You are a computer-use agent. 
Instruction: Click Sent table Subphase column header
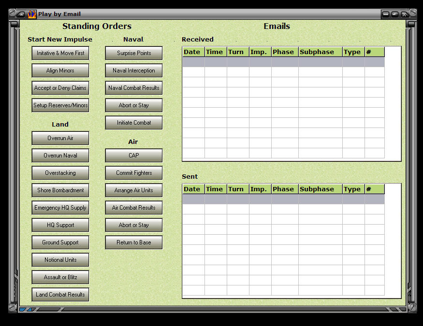[x=321, y=189]
